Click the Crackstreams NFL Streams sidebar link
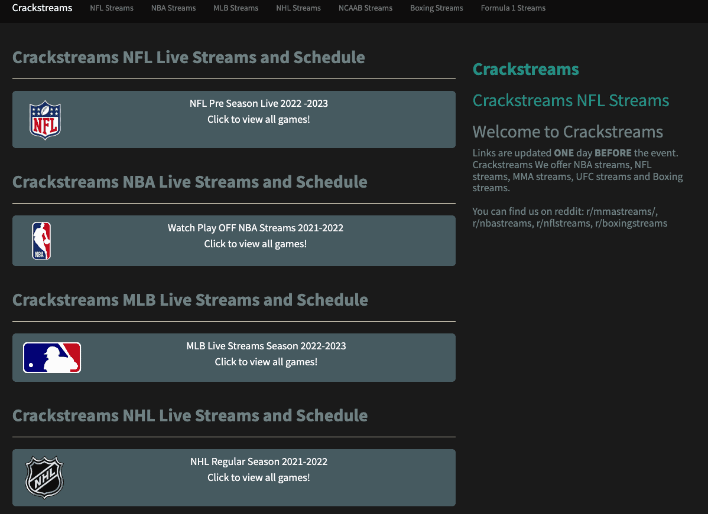708x514 pixels. coord(571,100)
